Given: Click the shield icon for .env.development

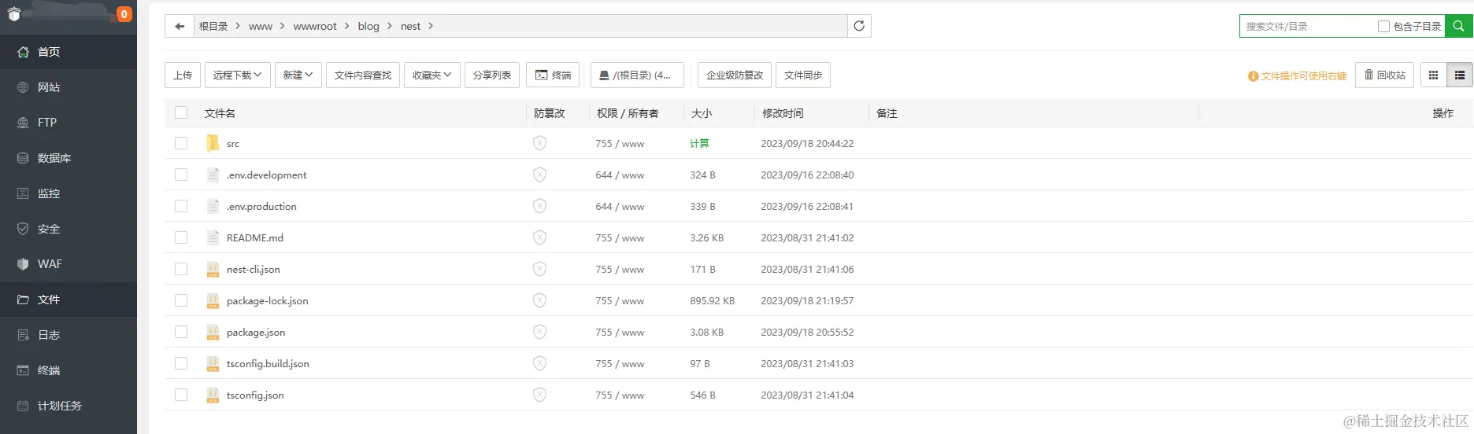Looking at the screenshot, I should (539, 175).
